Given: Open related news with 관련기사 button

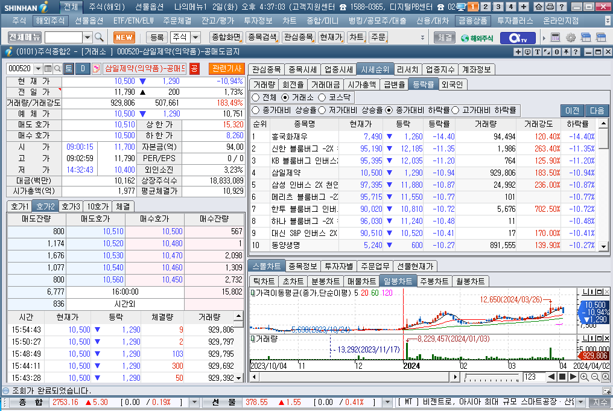Looking at the screenshot, I should pyautogui.click(x=226, y=69).
